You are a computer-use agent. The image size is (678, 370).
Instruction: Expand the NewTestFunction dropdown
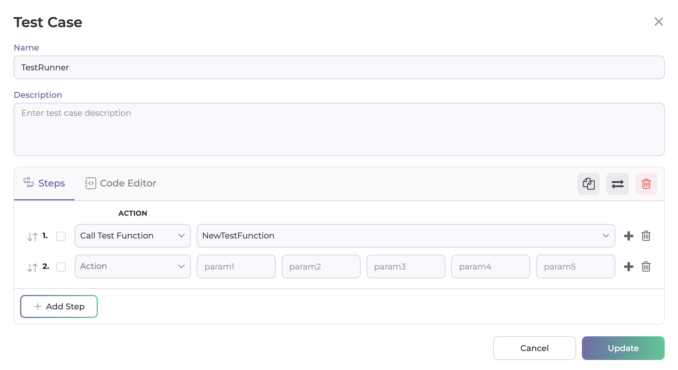(x=405, y=236)
